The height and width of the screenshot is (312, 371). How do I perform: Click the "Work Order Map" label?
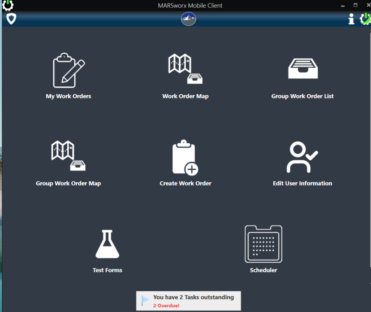[185, 96]
